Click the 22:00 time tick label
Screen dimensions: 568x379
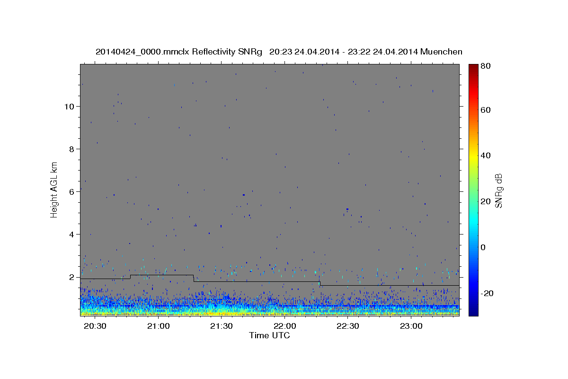[285, 326]
